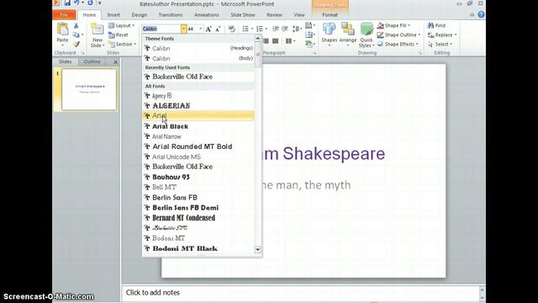
Task: Click the justify alignment button
Action: tap(275, 41)
